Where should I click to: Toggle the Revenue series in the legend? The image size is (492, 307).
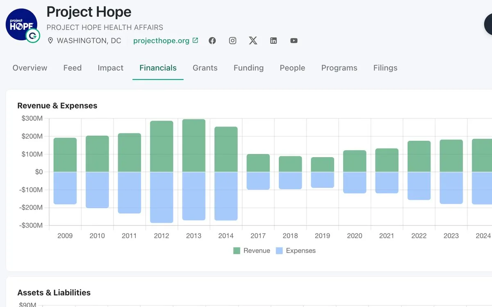[x=252, y=251]
